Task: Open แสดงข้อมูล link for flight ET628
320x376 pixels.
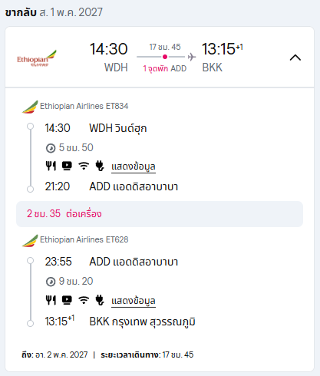Action: (134, 301)
